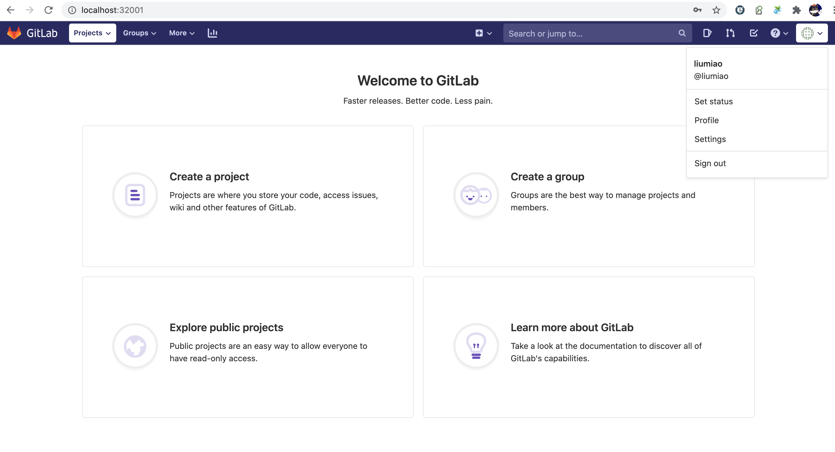
Task: Click the green extension icon beside the puzzle piece
Action: pos(777,10)
